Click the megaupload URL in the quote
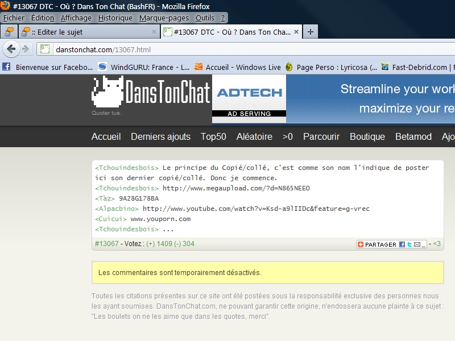This screenshot has width=455, height=341. point(236,188)
